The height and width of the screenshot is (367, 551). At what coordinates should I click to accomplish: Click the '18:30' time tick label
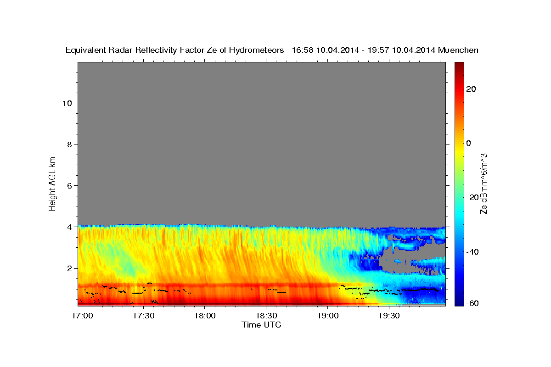click(x=266, y=316)
